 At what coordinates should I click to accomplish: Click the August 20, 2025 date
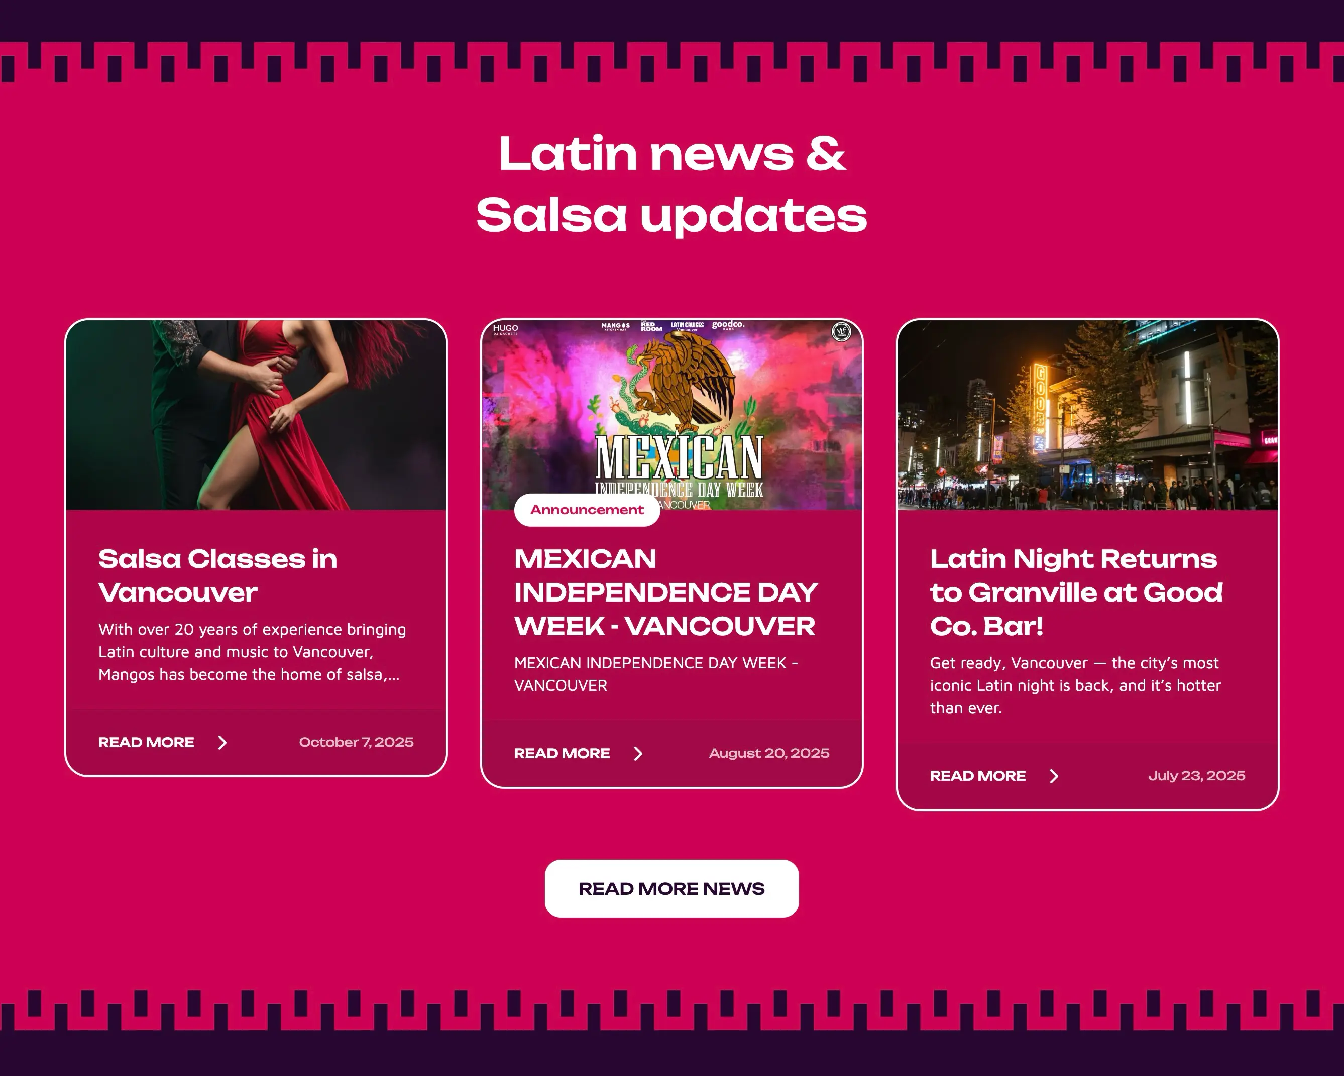tap(769, 753)
